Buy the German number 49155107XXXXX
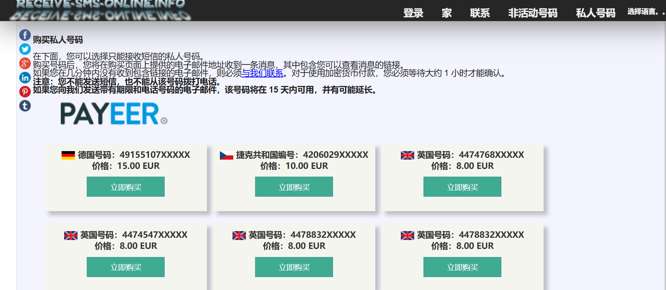 126,187
